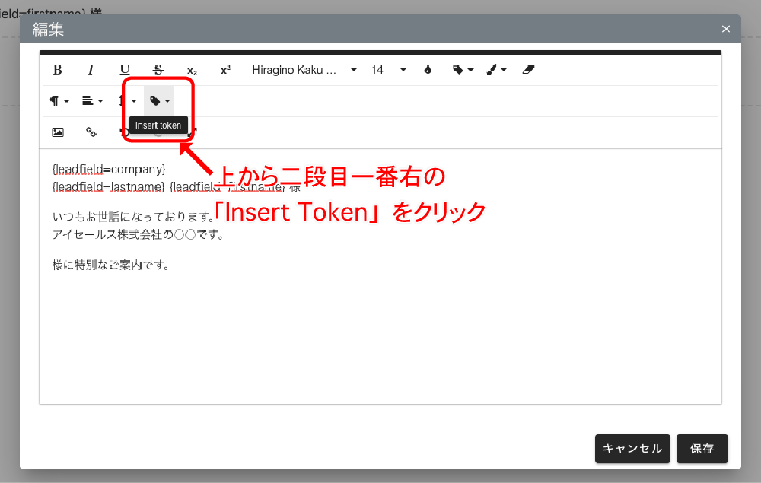The height and width of the screenshot is (483, 761).
Task: Apply italic formatting
Action: (x=91, y=70)
